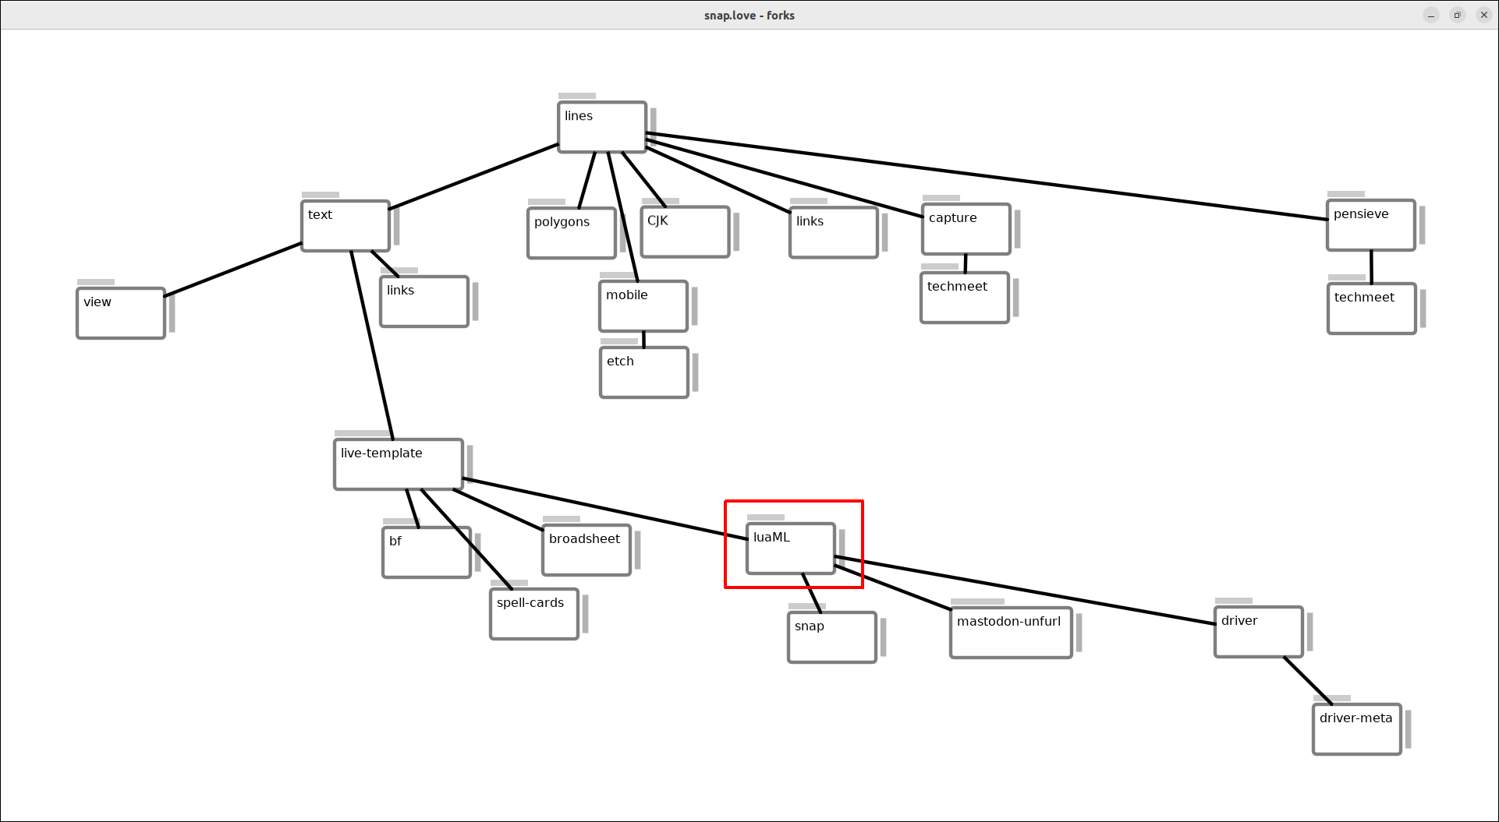Click the live-template node
Viewport: 1499px width, 822px height.
(399, 464)
